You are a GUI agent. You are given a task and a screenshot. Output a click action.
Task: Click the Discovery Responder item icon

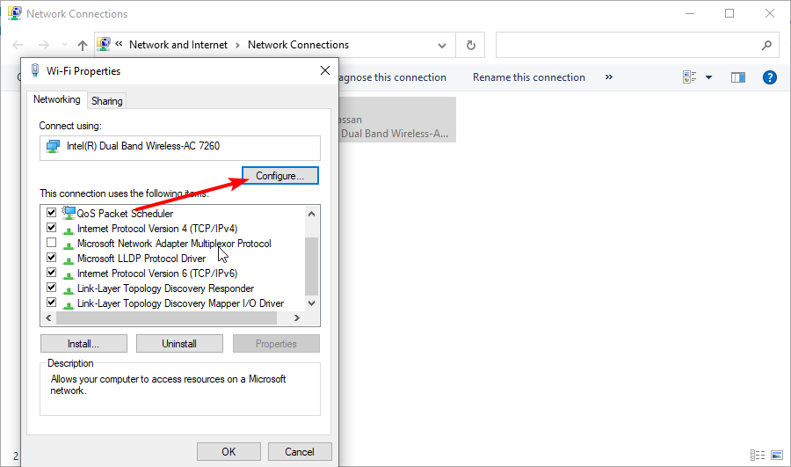68,290
